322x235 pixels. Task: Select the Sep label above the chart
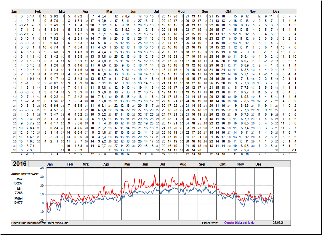(202, 164)
